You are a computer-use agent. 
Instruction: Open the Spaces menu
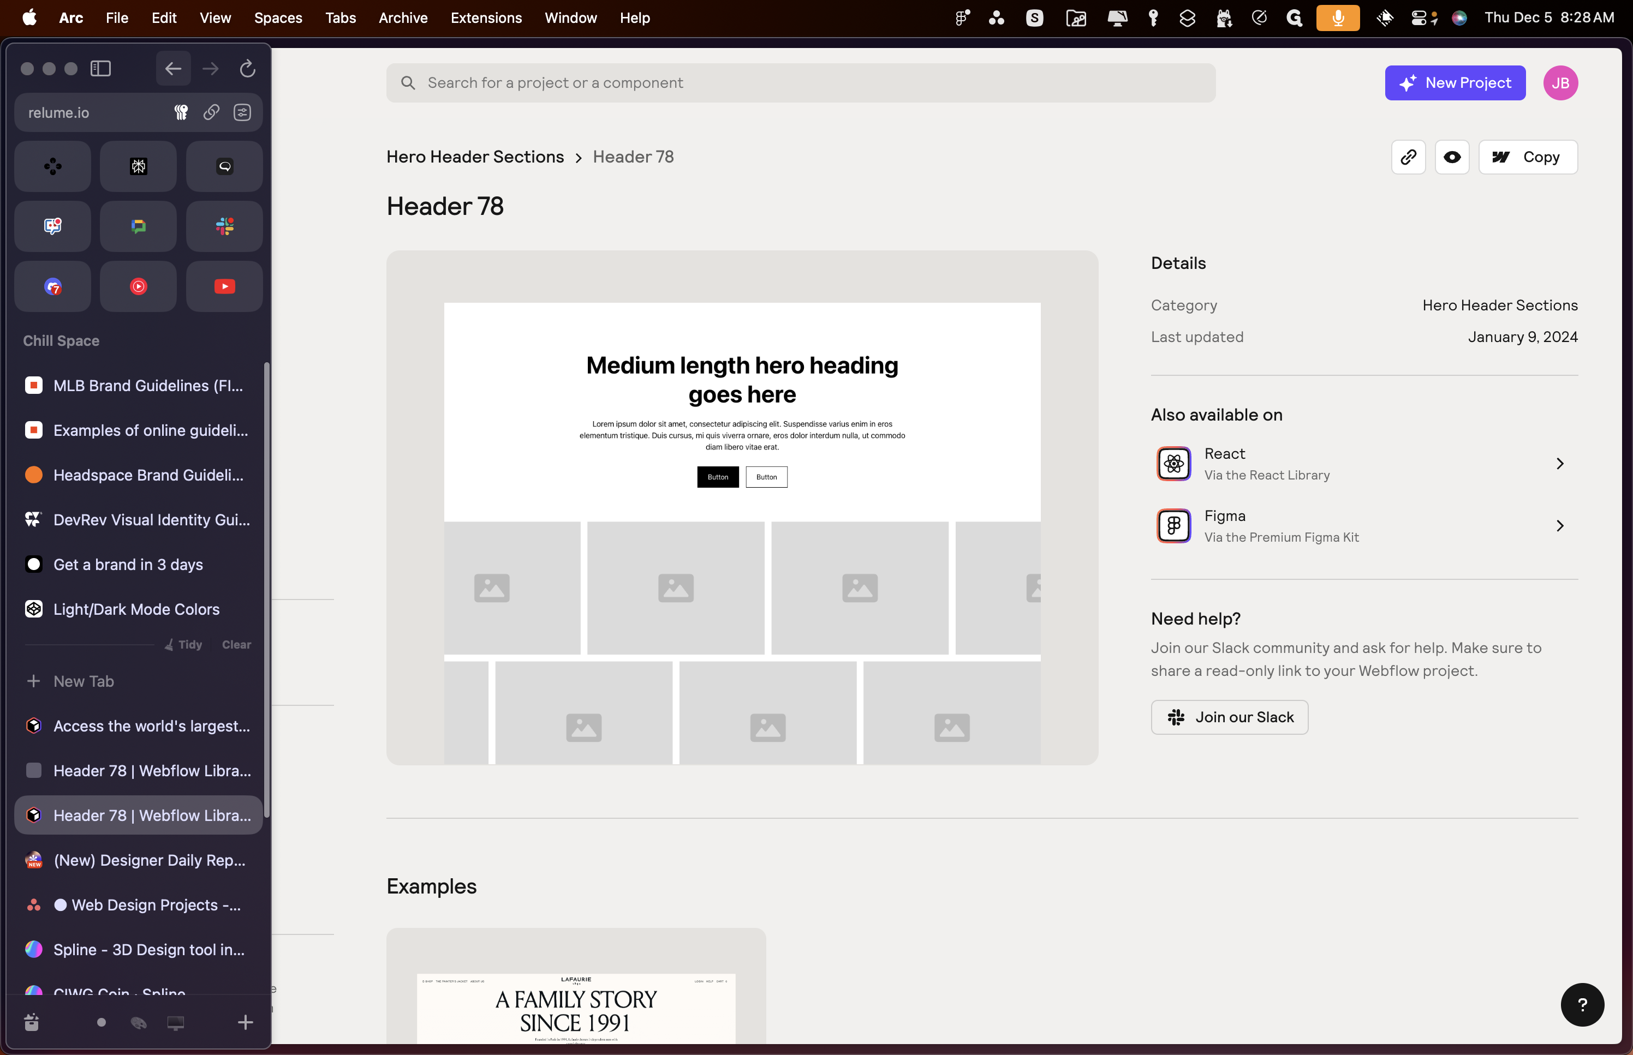click(x=278, y=18)
